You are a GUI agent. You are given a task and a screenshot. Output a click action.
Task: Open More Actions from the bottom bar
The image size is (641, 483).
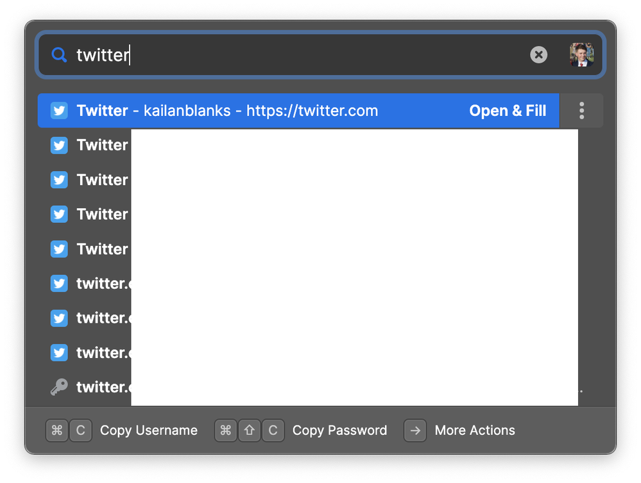pos(475,430)
